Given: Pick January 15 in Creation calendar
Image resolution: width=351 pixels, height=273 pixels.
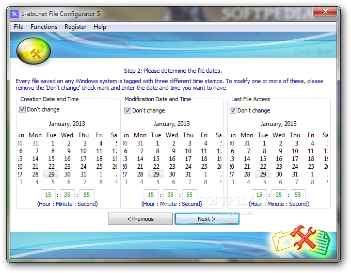Looking at the screenshot, I should coord(51,159).
